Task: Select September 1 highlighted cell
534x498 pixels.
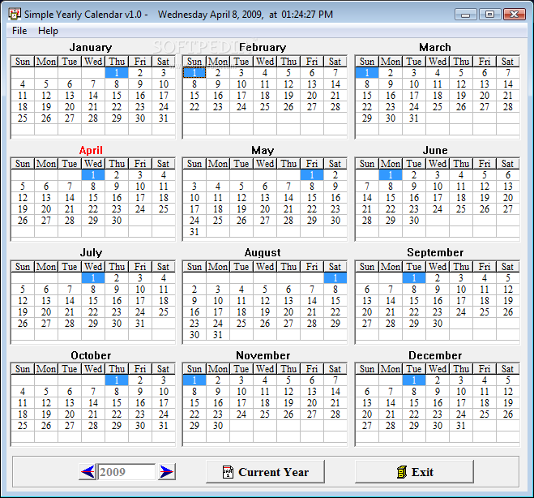Action: click(x=414, y=278)
